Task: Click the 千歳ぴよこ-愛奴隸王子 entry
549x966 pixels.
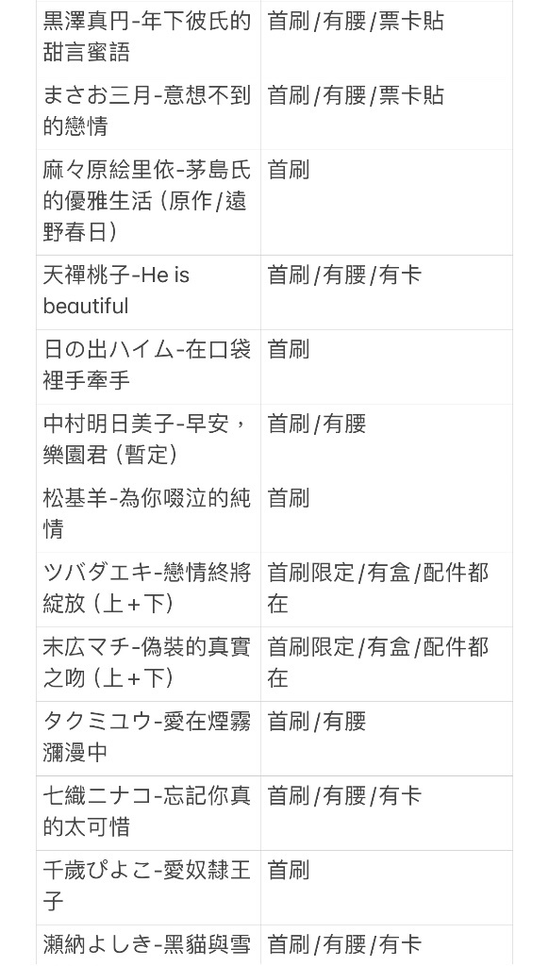Action: 147,887
